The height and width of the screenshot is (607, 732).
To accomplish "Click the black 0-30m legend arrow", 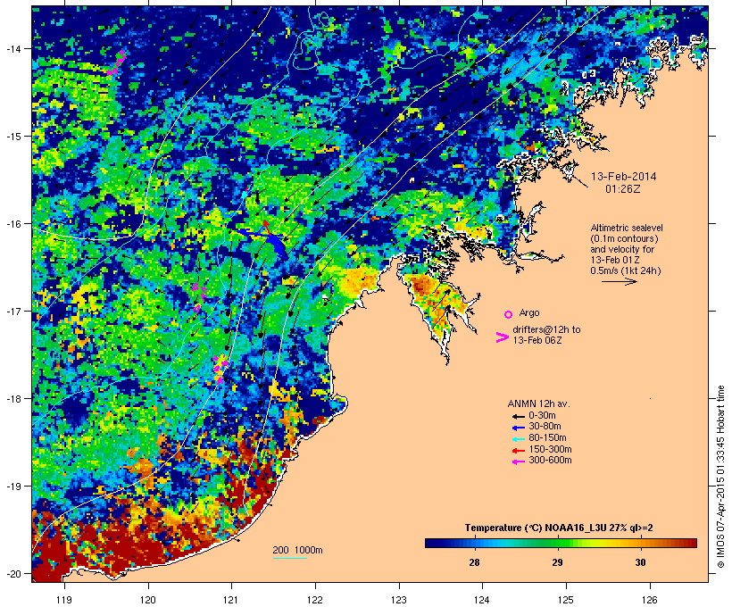I will [518, 416].
